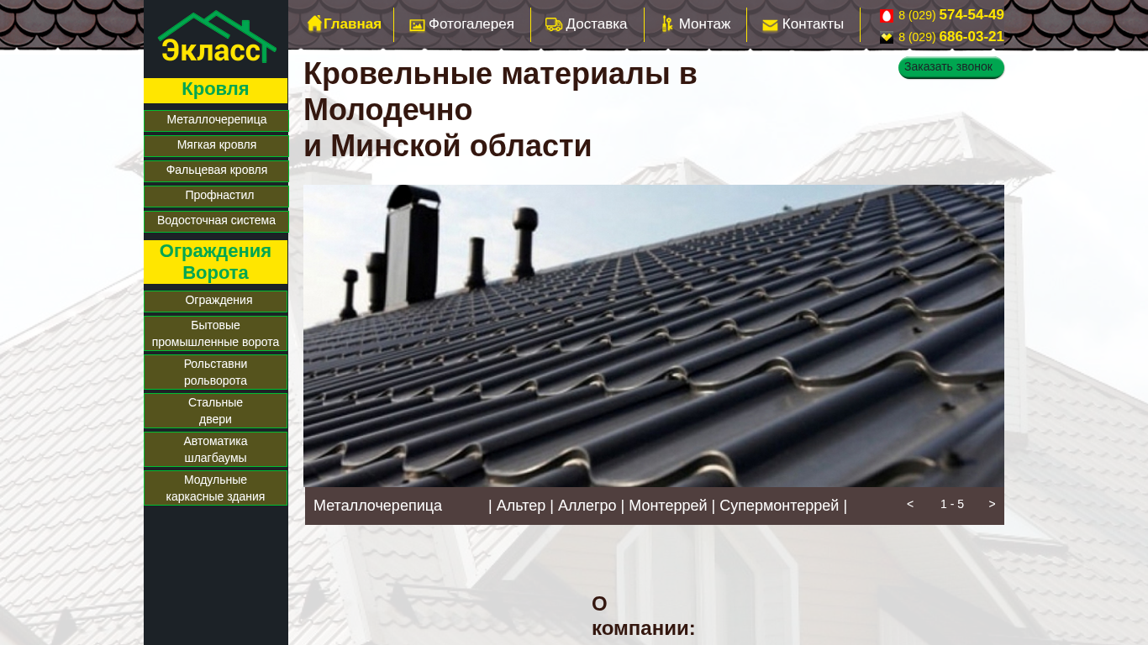
Task: Click Альтер in the slider caption
Action: click(x=521, y=506)
